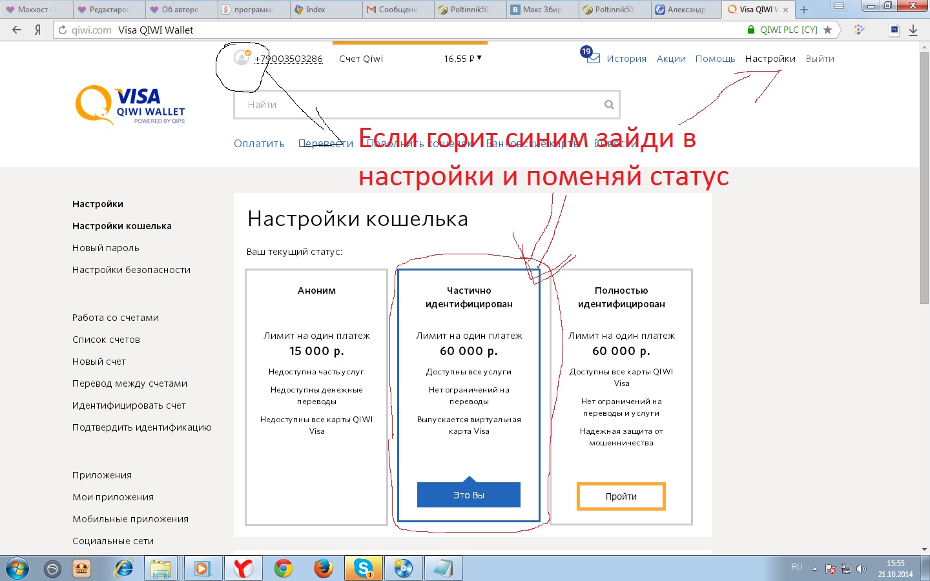The image size is (930, 581).
Task: Open Акции in the top menu
Action: tap(671, 59)
